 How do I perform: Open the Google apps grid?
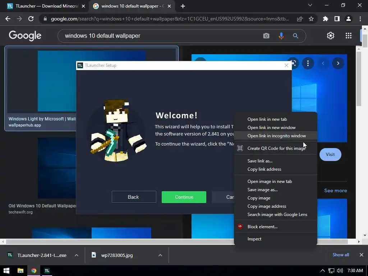pyautogui.click(x=349, y=36)
